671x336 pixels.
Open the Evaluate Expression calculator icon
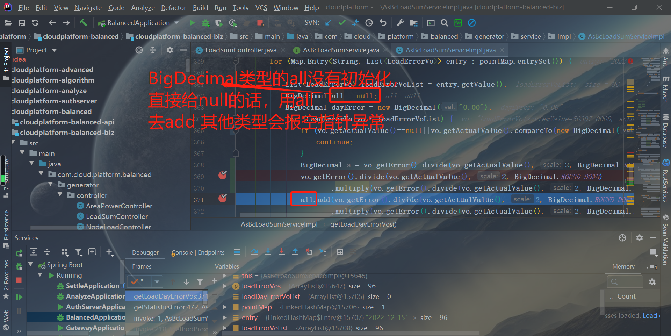coord(339,252)
